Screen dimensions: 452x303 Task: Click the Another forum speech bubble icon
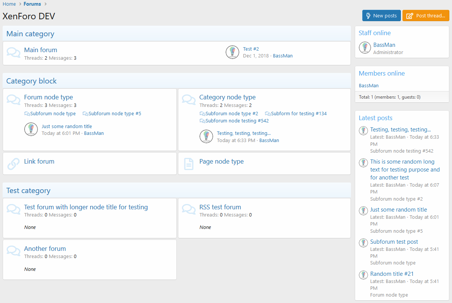click(x=14, y=251)
